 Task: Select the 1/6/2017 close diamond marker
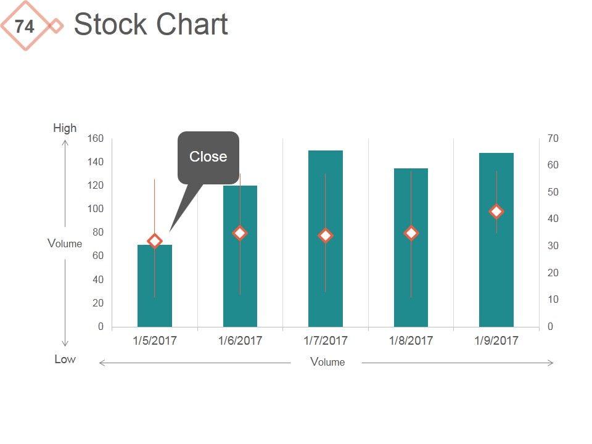[240, 233]
